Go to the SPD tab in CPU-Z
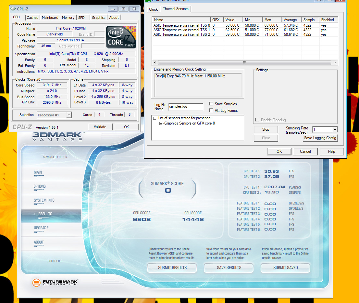 (x=81, y=18)
